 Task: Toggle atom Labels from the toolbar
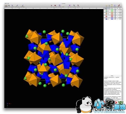pos(63,6)
